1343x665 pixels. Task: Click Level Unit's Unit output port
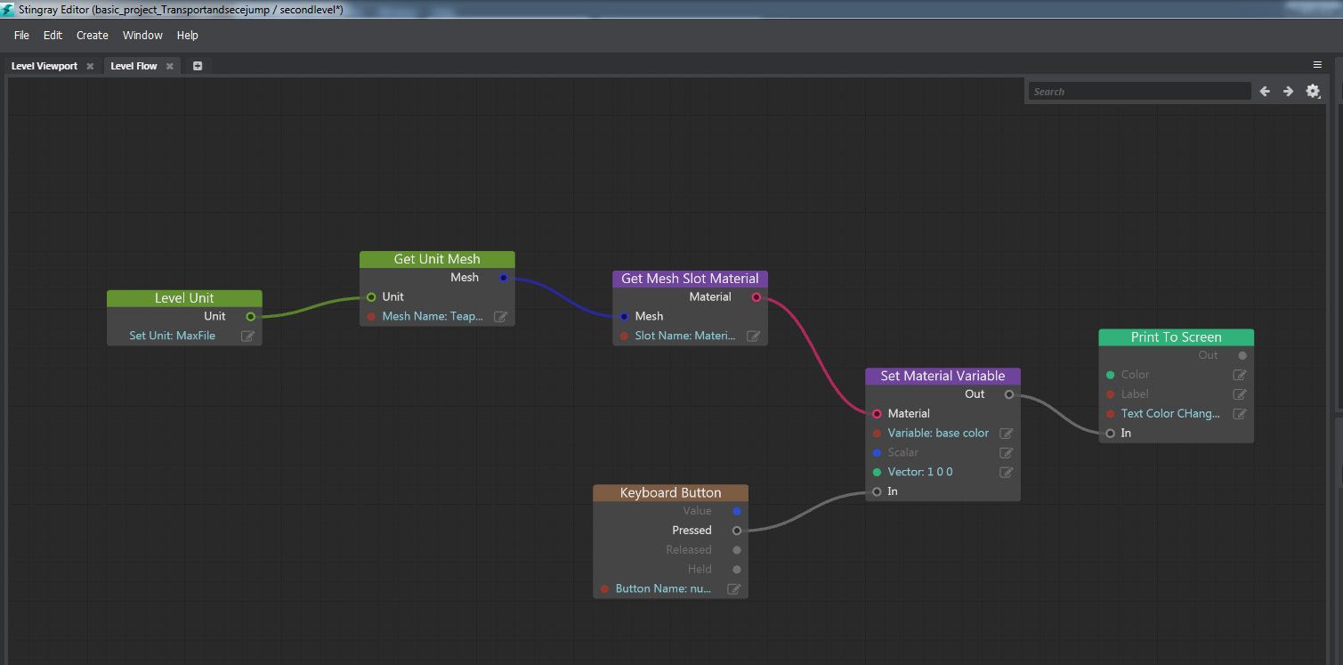click(x=250, y=316)
